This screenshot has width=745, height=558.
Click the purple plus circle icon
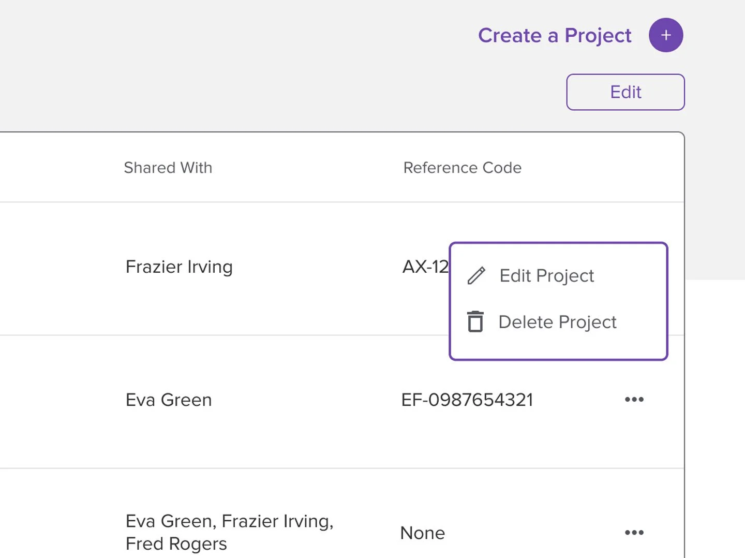pyautogui.click(x=666, y=35)
